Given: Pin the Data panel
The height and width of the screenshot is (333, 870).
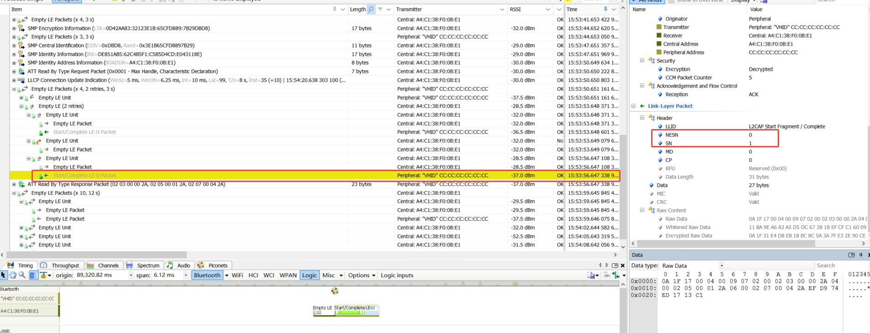Looking at the screenshot, I should (861, 255).
